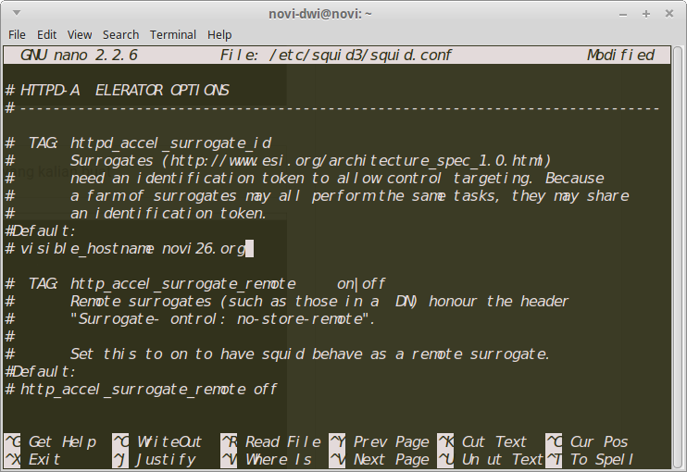Click the window title 'novi-dwi@novi: ~'
Screen dimensions: 687x472
point(320,14)
